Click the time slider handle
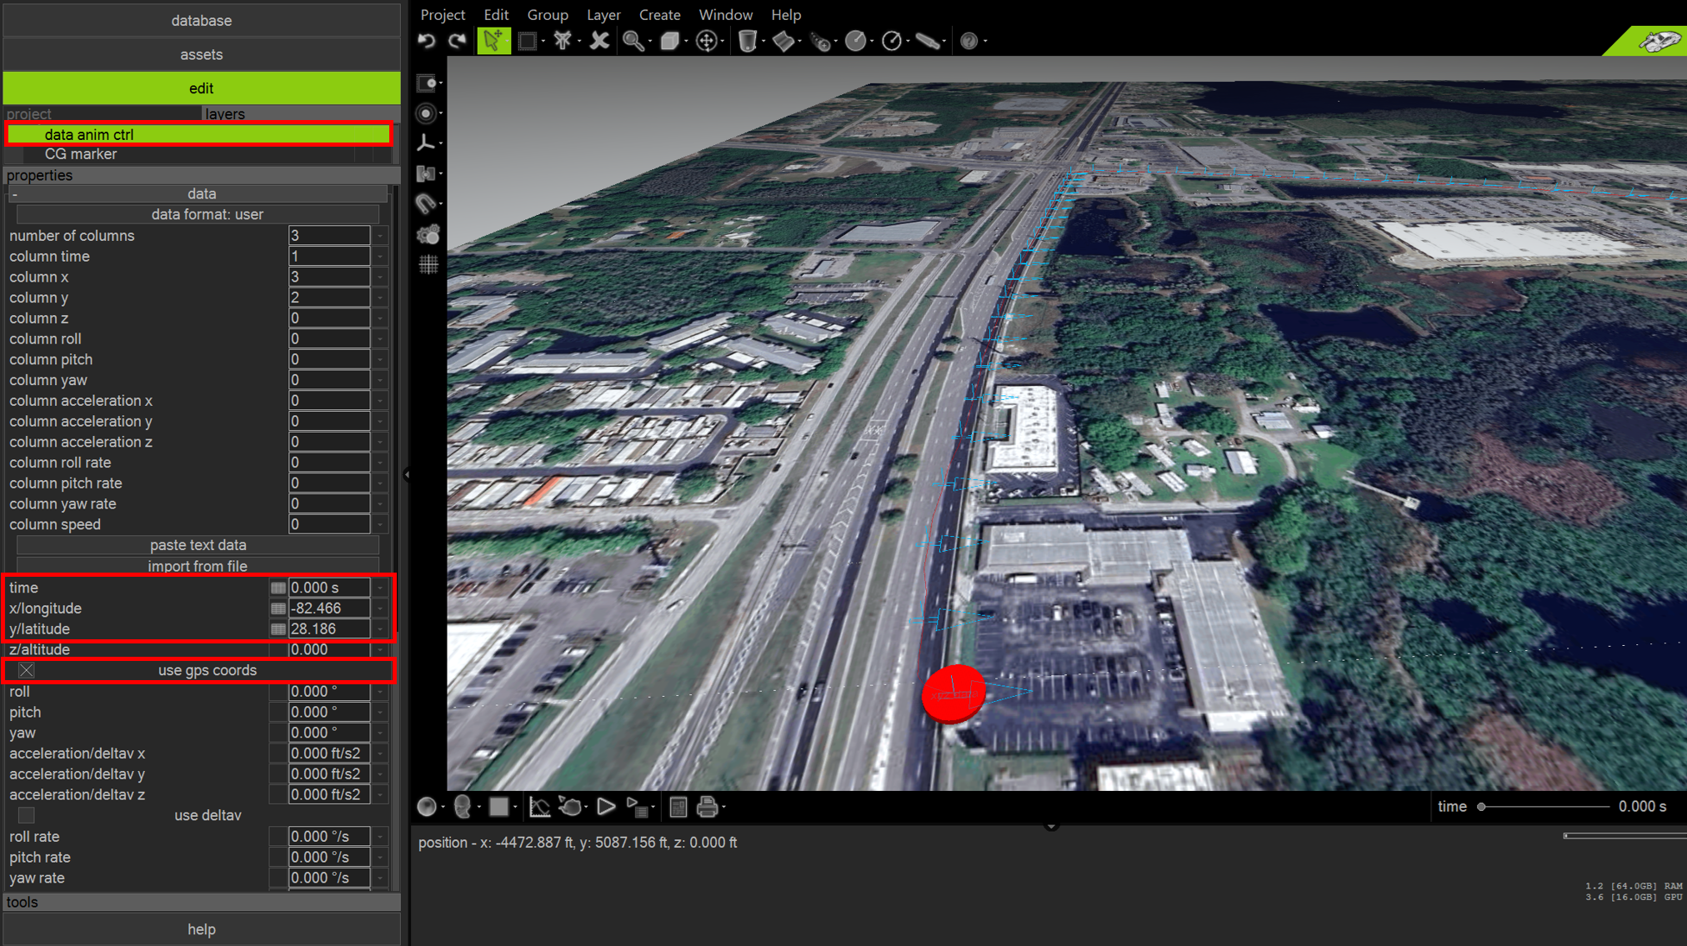Image resolution: width=1687 pixels, height=946 pixels. 1481,807
